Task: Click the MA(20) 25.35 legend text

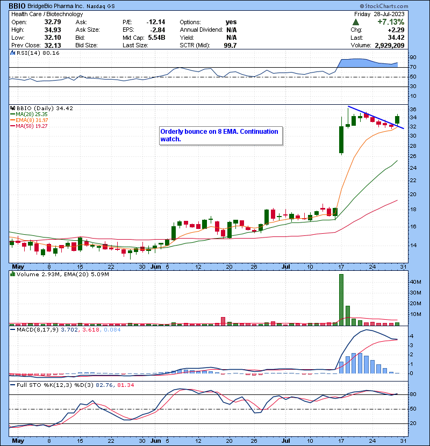Action: coord(32,114)
